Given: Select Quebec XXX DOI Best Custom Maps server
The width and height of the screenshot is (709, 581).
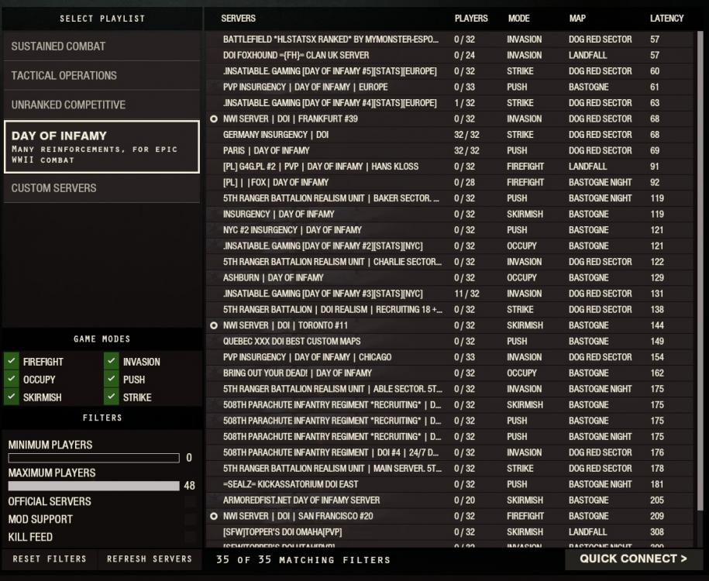Looking at the screenshot, I should [450, 342].
